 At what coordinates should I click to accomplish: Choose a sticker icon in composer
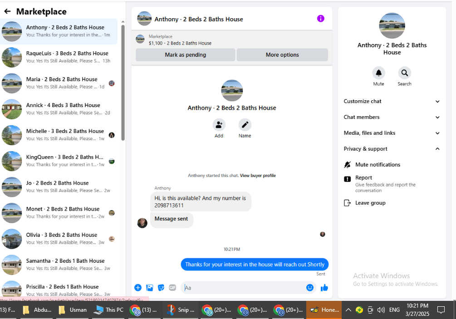point(161,288)
